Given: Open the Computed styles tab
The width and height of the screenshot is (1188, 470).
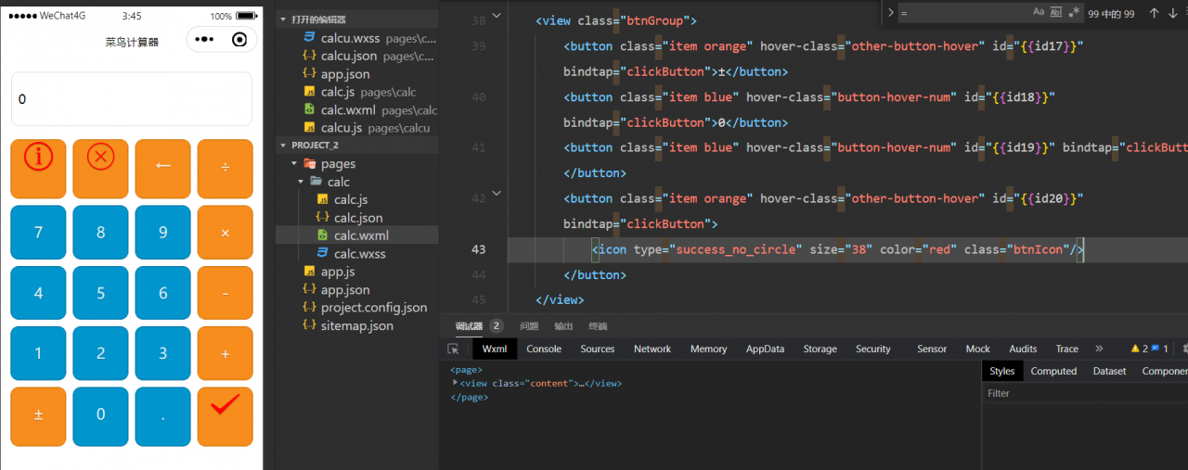Looking at the screenshot, I should [1053, 371].
